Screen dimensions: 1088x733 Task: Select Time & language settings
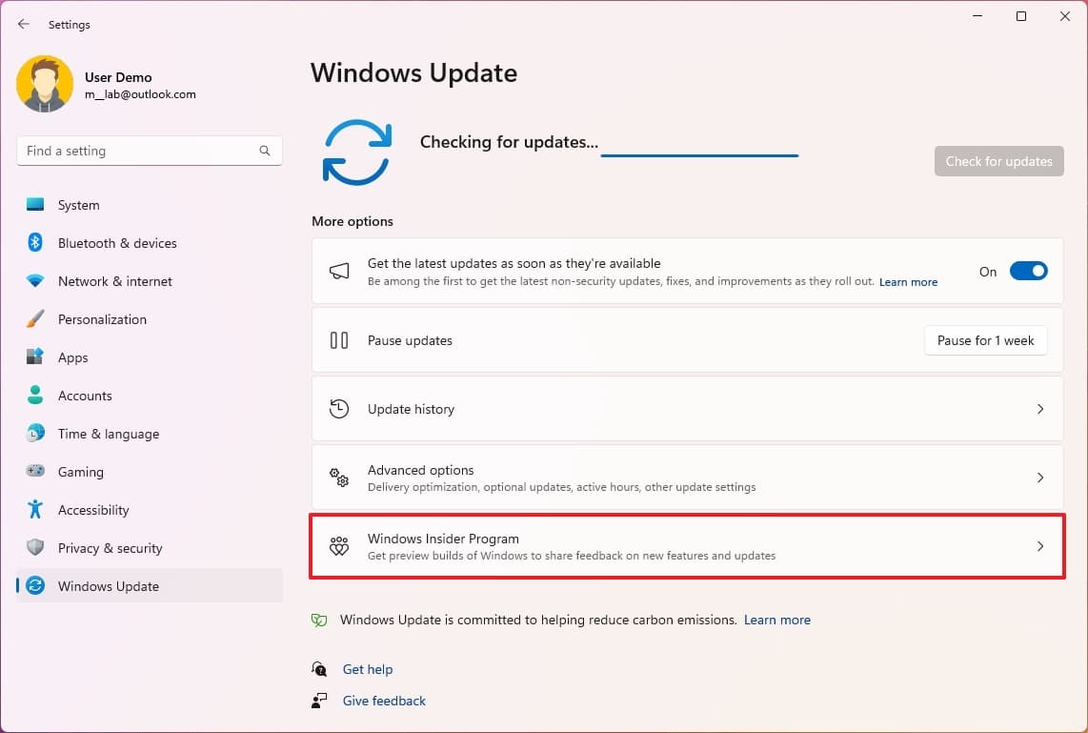coord(108,434)
